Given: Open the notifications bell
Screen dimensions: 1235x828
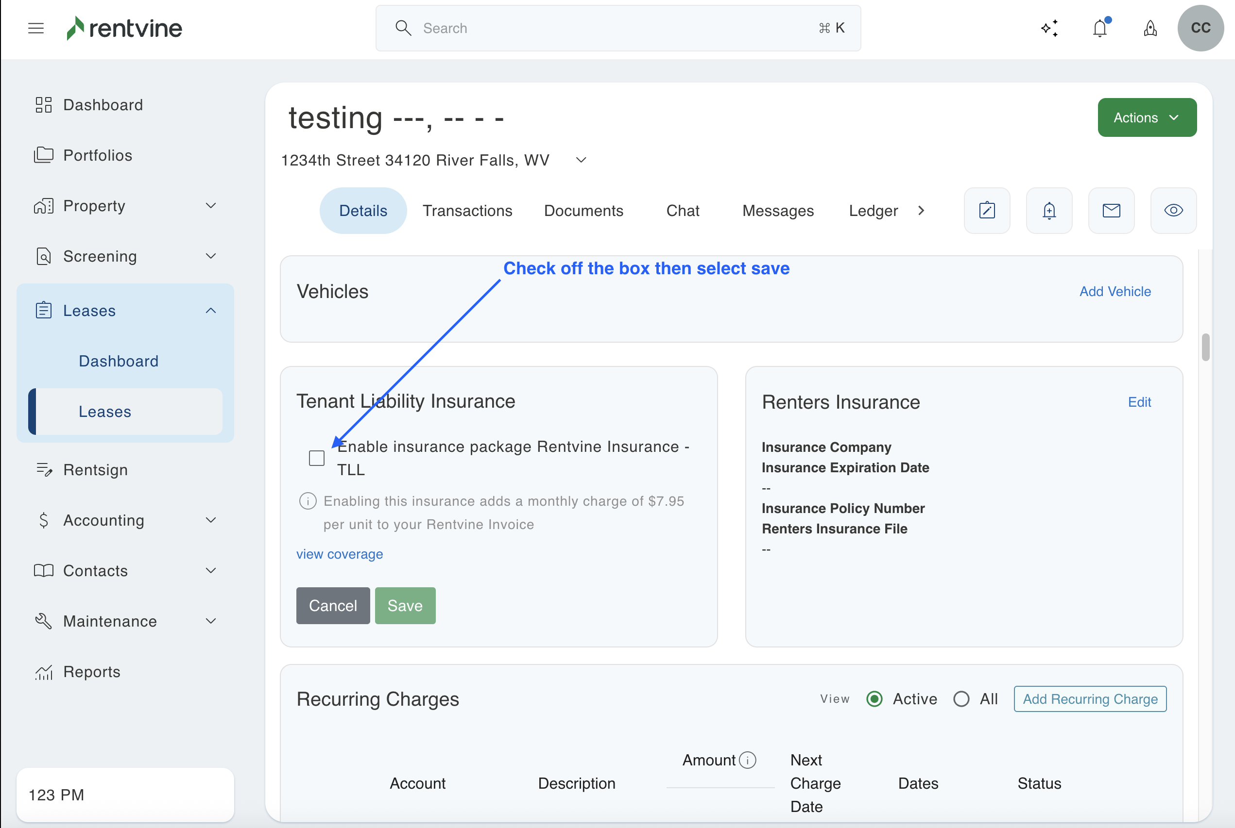Looking at the screenshot, I should pyautogui.click(x=1100, y=28).
